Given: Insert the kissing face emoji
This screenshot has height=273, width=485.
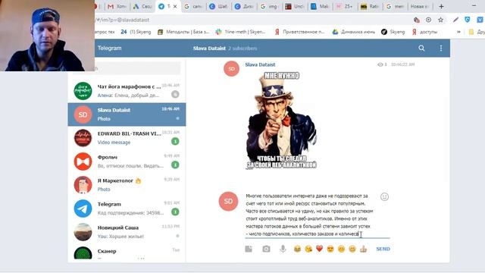Looking at the screenshot, I should point(308,249).
